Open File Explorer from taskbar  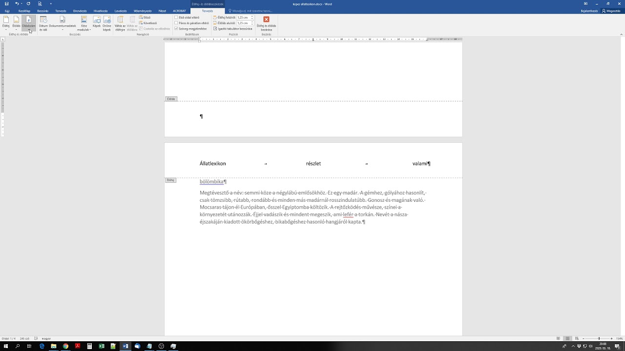pyautogui.click(x=54, y=346)
